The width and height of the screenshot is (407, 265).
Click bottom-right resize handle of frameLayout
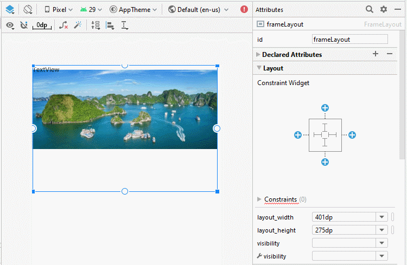click(x=218, y=192)
